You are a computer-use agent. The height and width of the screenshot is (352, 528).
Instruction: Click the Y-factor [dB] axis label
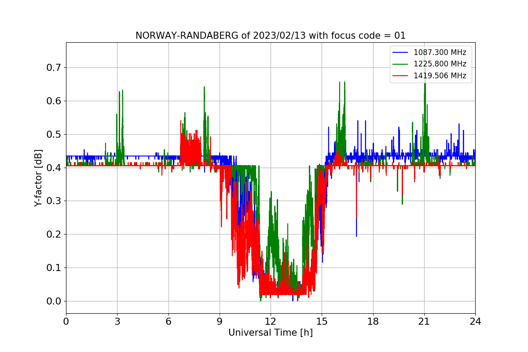coord(38,178)
